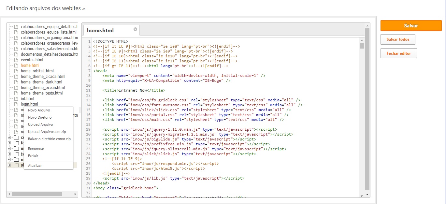Image resolution: width=446 pixels, height=204 pixels.
Task: Click the <!DOCTYPE HTML> code line
Action: 110,41
